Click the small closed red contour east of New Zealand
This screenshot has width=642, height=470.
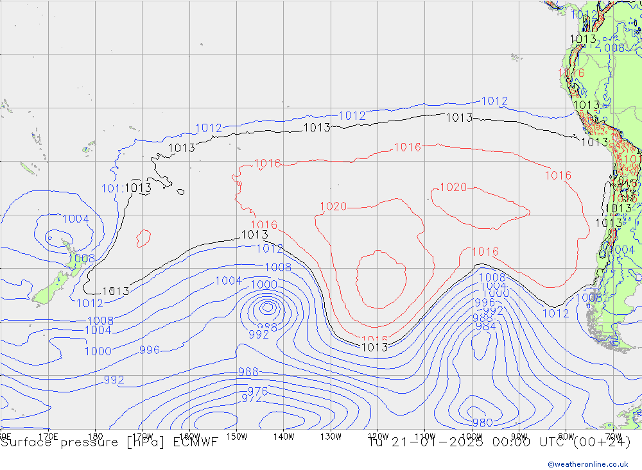tap(143, 239)
